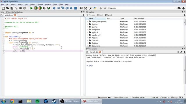Screen dimensions: 186x104
Task: Expand the .jupyter folder
Action: point(87,27)
